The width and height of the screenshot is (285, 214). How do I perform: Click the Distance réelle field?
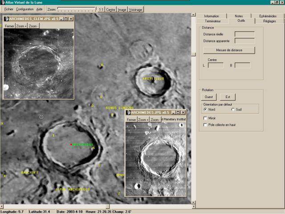pyautogui.click(x=244, y=34)
